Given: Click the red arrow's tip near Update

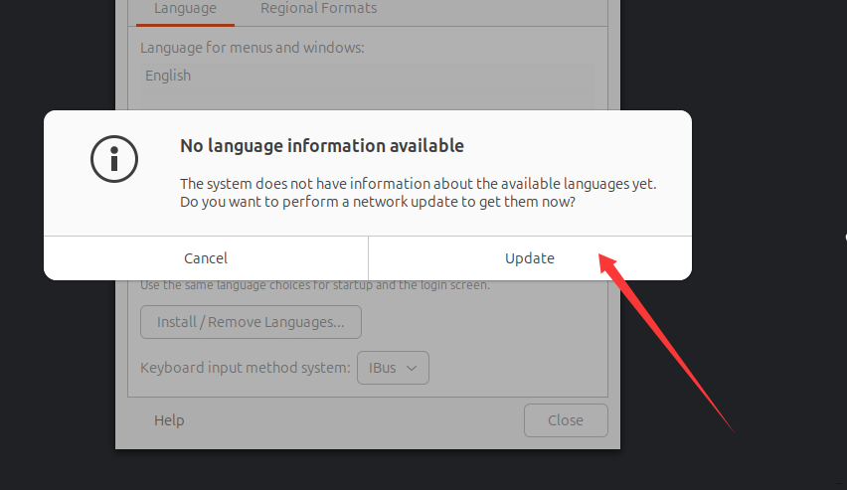Looking at the screenshot, I should [600, 254].
